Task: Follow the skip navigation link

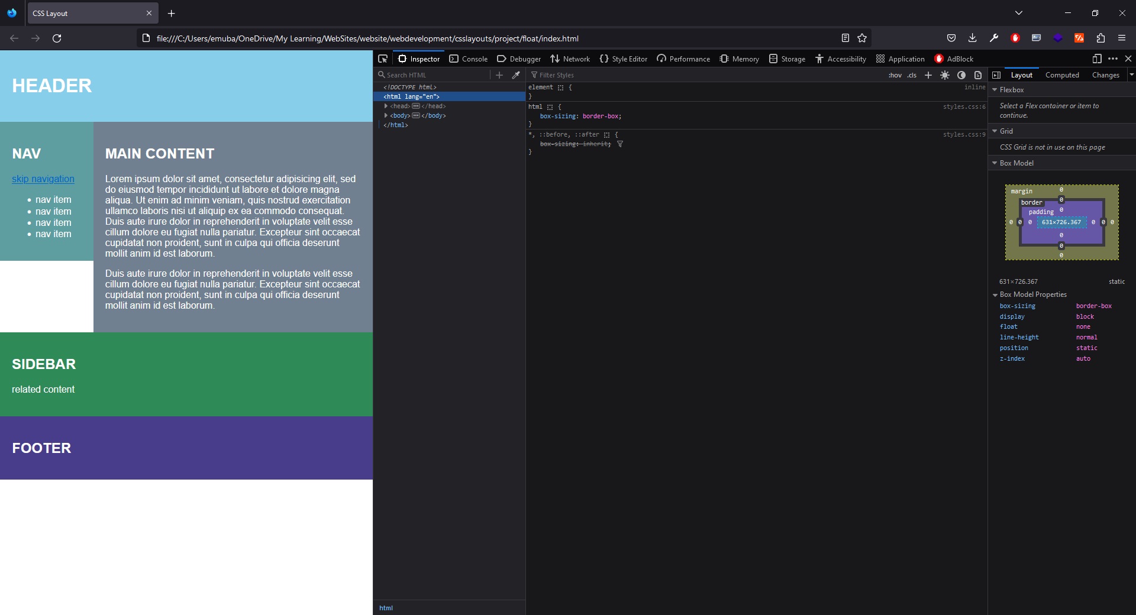Action: [x=43, y=179]
